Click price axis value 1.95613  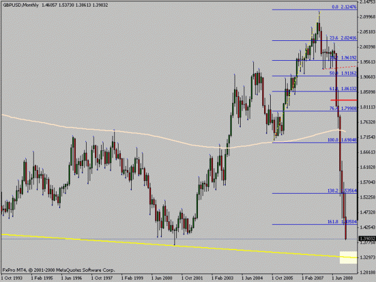click(367, 62)
